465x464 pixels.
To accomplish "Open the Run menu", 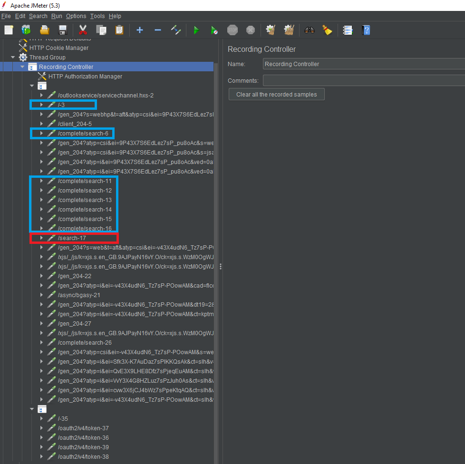I will click(57, 16).
